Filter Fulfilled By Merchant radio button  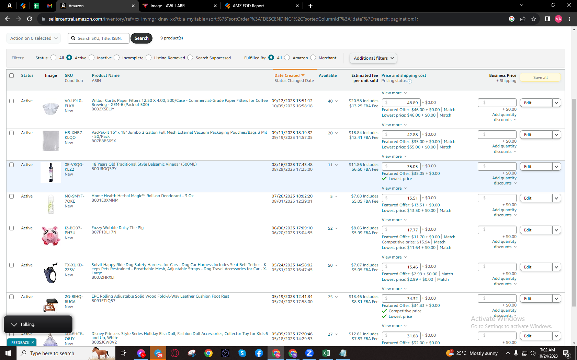(x=313, y=58)
